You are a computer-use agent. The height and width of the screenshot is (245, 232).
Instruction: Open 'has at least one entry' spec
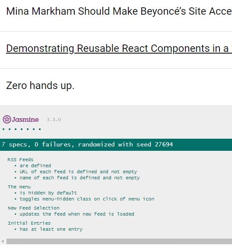51,229
